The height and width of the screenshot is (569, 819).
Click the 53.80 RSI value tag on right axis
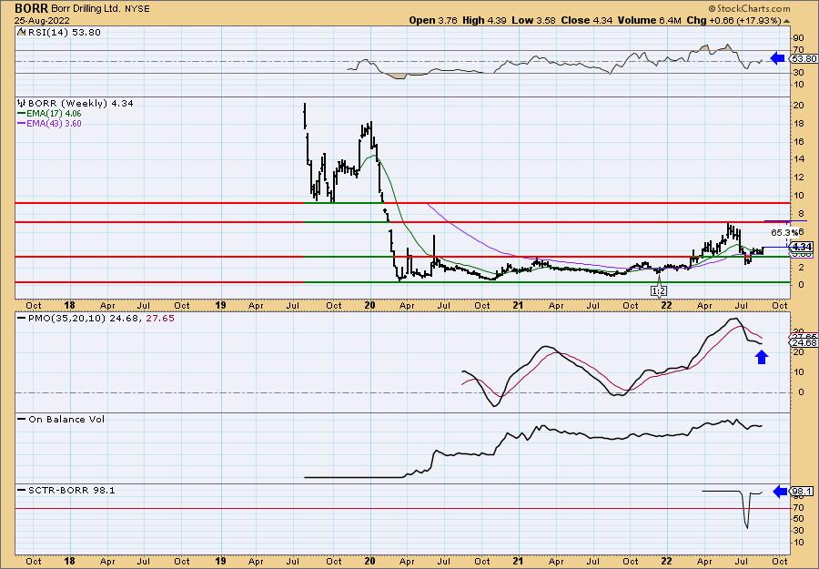[x=804, y=58]
